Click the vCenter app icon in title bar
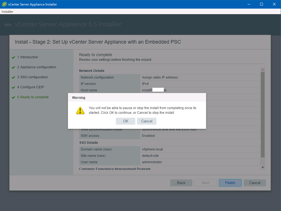This screenshot has height=211, width=281. [4, 4]
